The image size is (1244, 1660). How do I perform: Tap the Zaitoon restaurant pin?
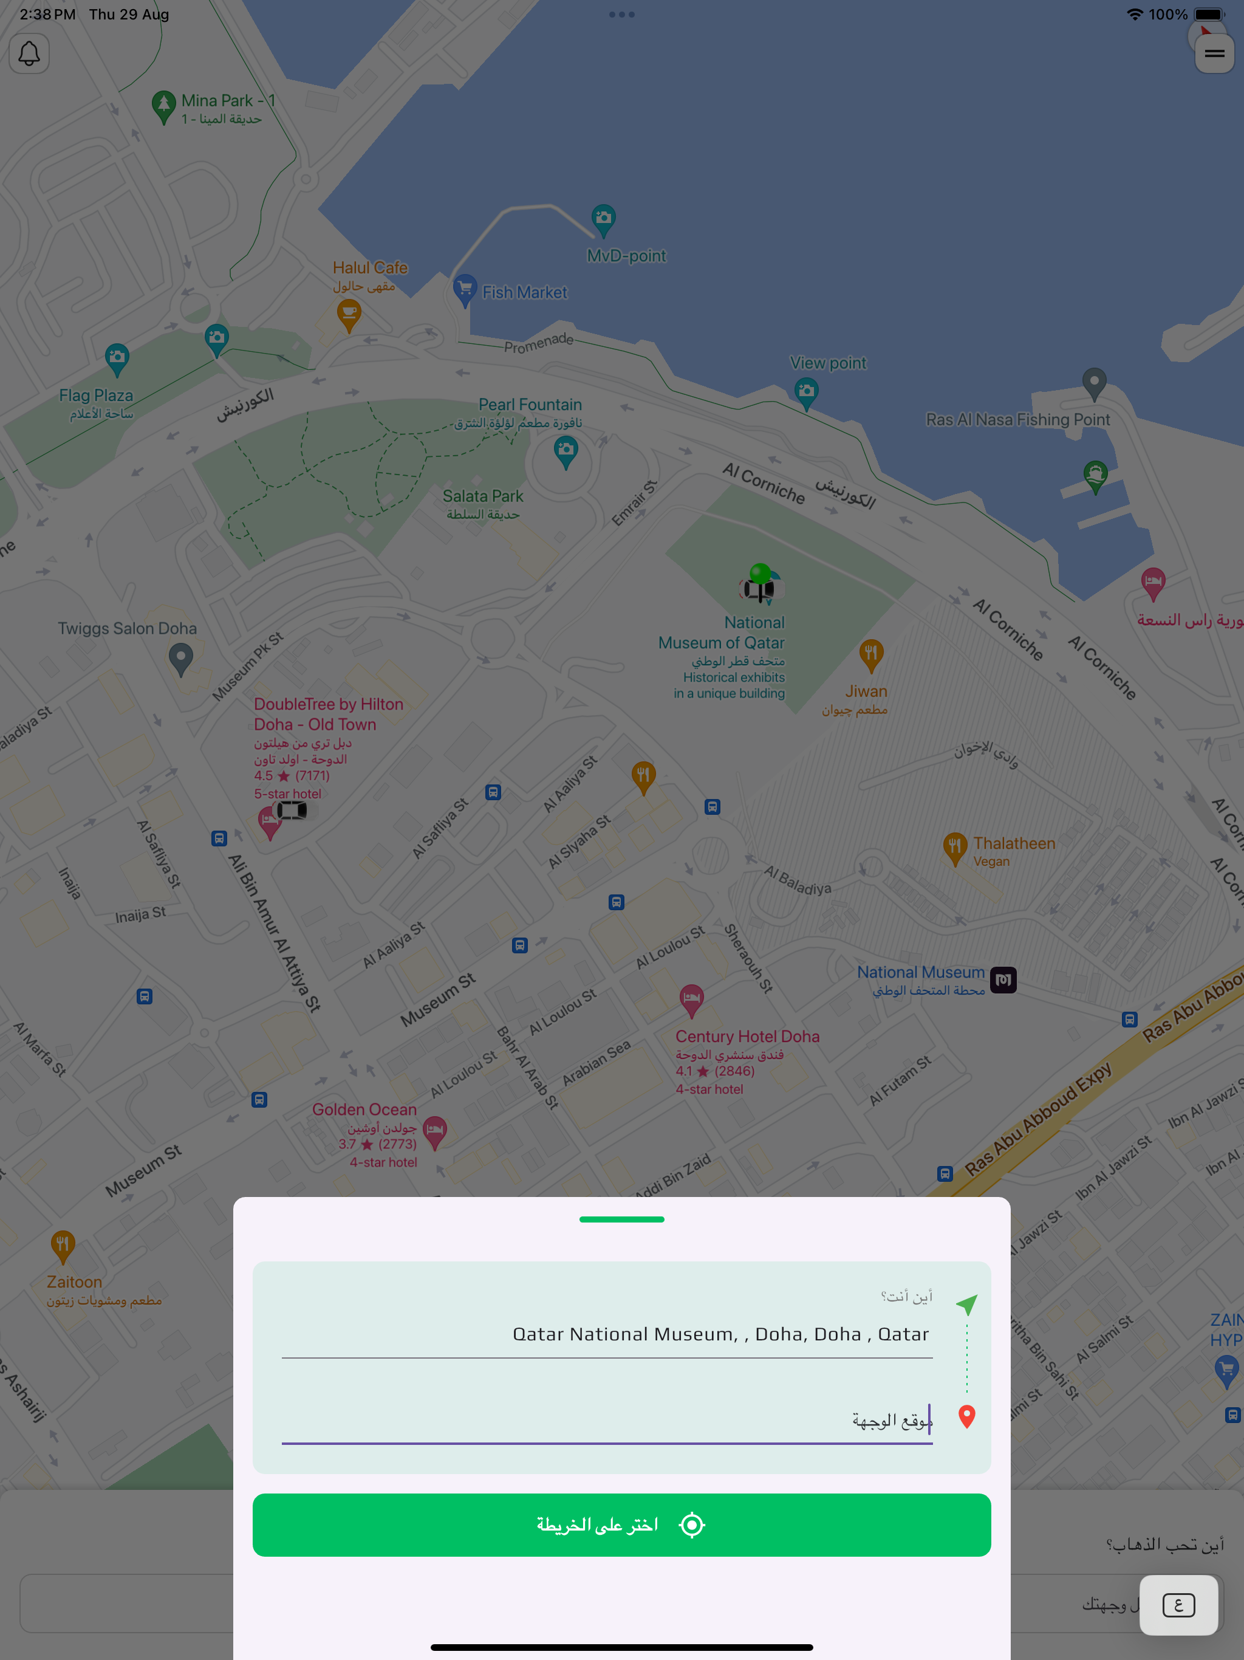click(x=63, y=1249)
